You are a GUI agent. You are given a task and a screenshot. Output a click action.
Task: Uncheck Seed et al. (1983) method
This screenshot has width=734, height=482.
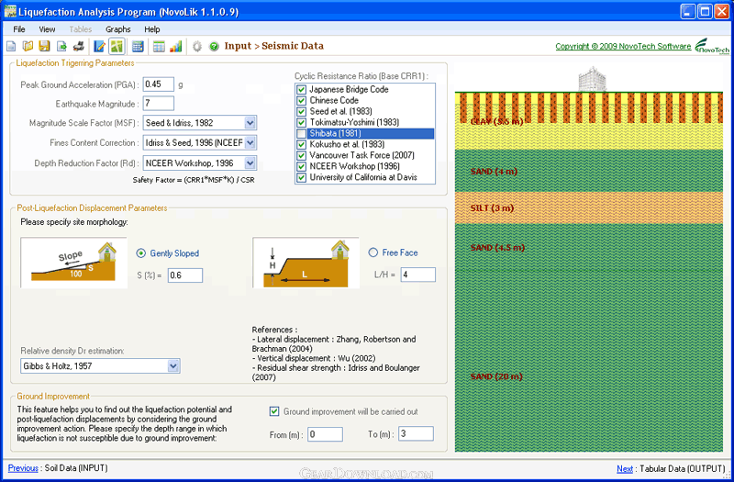click(x=302, y=111)
